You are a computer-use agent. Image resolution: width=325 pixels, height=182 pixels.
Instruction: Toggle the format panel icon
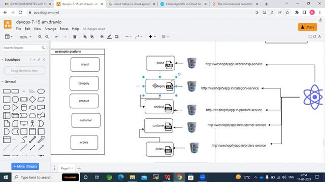315,36
